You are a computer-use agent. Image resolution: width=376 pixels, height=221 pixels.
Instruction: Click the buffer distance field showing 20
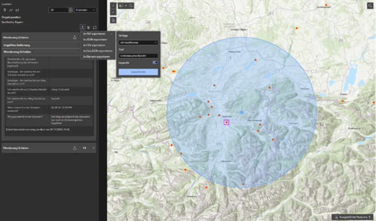tap(59, 10)
